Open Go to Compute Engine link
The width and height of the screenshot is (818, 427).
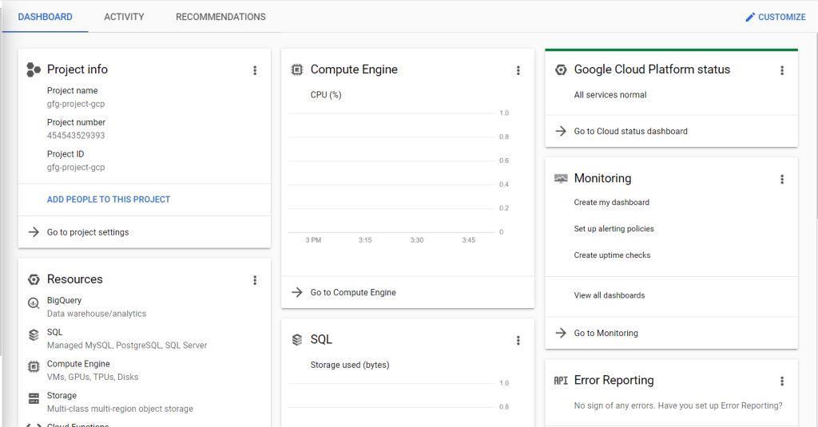(x=353, y=292)
